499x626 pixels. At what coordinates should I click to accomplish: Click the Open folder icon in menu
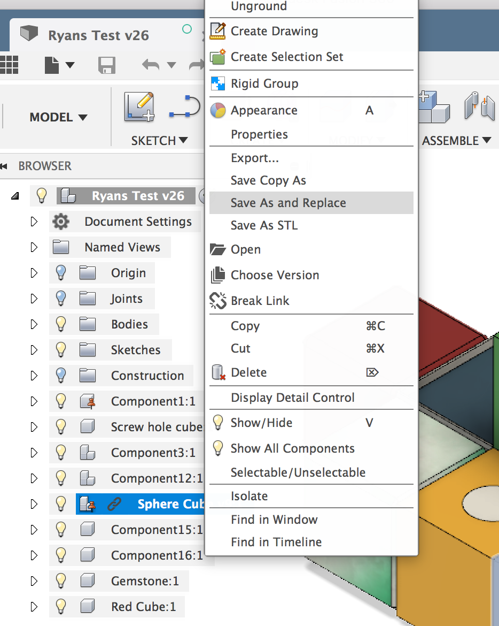tap(218, 249)
